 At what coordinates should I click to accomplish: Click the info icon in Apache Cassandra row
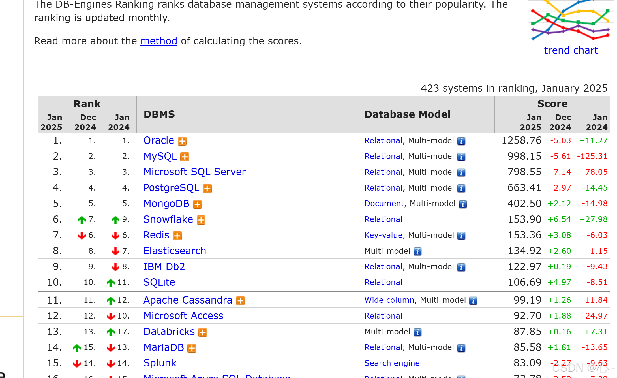473,301
